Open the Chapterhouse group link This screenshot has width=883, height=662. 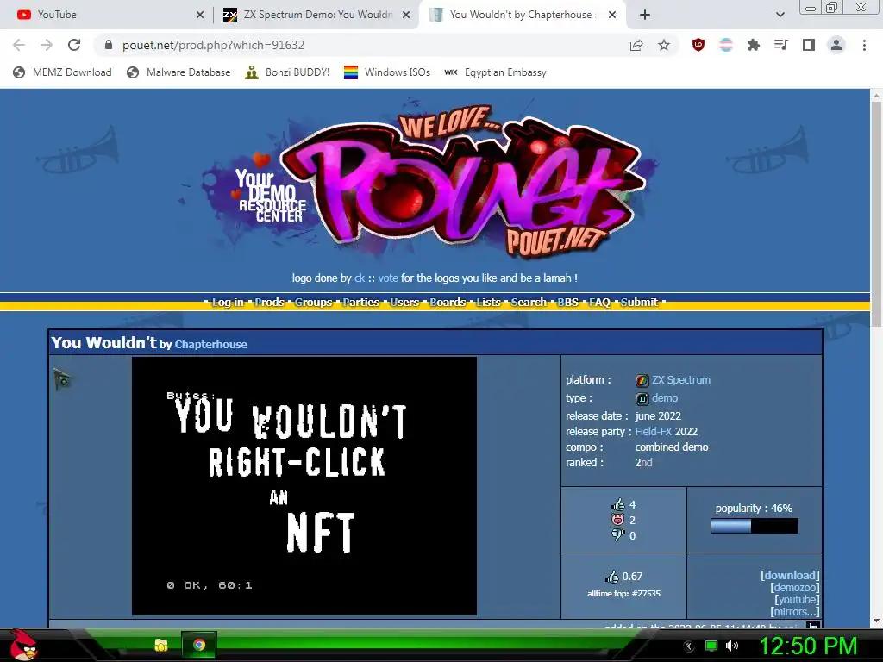click(x=210, y=344)
